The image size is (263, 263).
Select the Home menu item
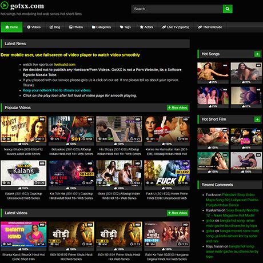(11, 27)
